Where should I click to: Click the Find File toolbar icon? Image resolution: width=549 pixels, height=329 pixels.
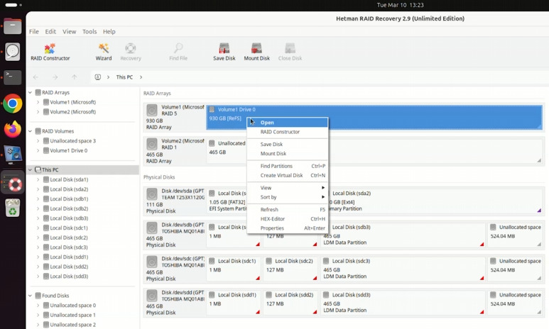(x=178, y=52)
